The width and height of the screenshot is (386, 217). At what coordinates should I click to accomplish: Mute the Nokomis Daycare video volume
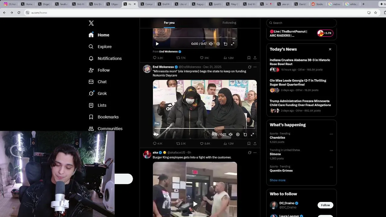[x=231, y=134]
